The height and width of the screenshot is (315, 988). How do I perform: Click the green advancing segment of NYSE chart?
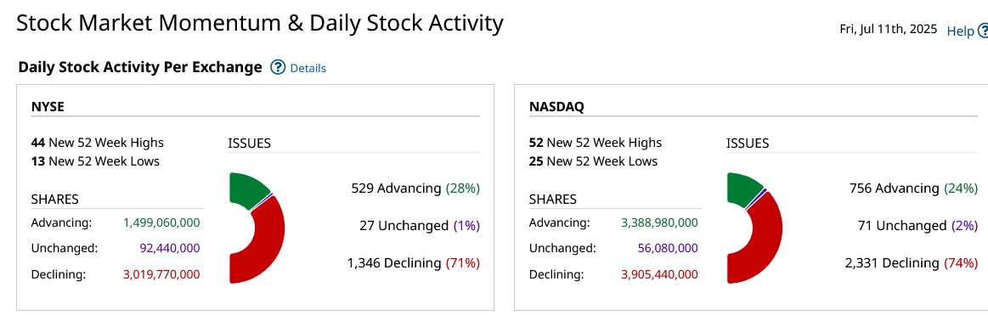pos(249,189)
